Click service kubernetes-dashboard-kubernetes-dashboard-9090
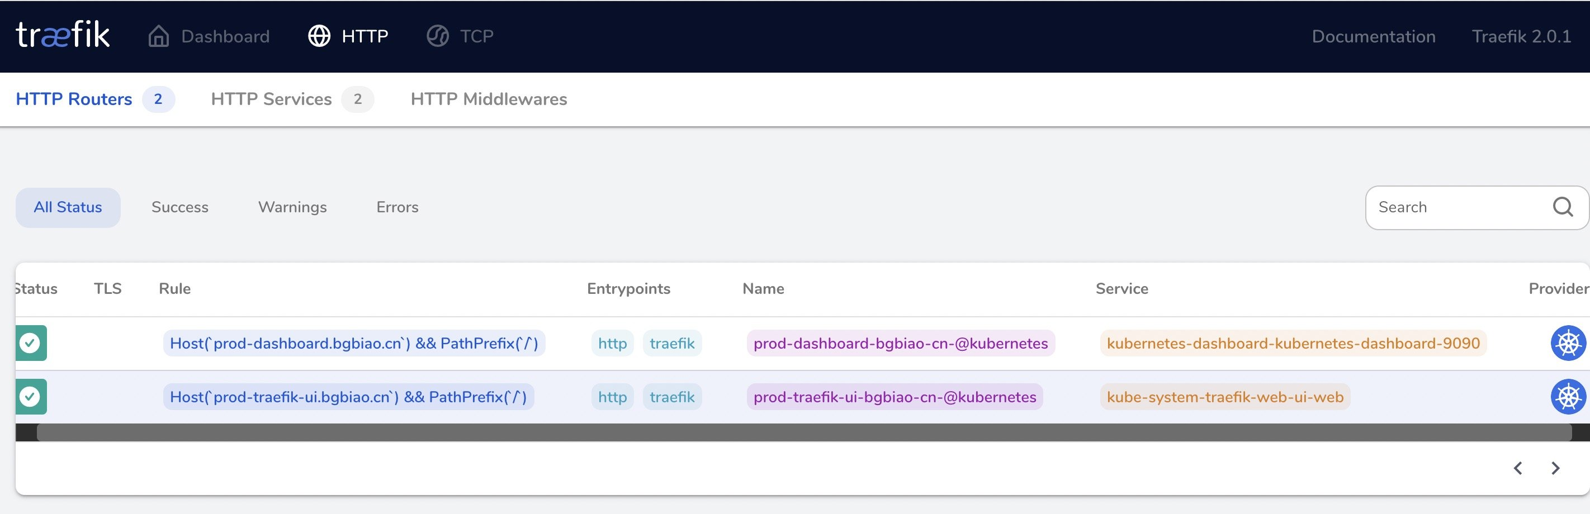The width and height of the screenshot is (1590, 514). [x=1293, y=343]
